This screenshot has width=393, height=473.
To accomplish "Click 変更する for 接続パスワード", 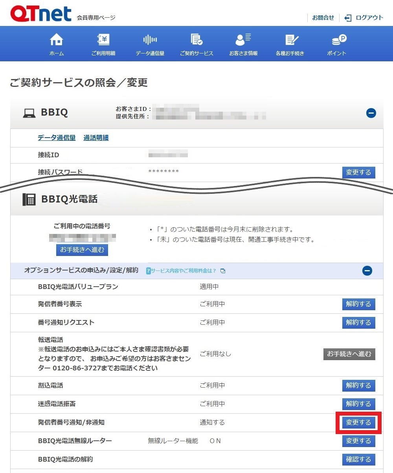I will coord(358,172).
